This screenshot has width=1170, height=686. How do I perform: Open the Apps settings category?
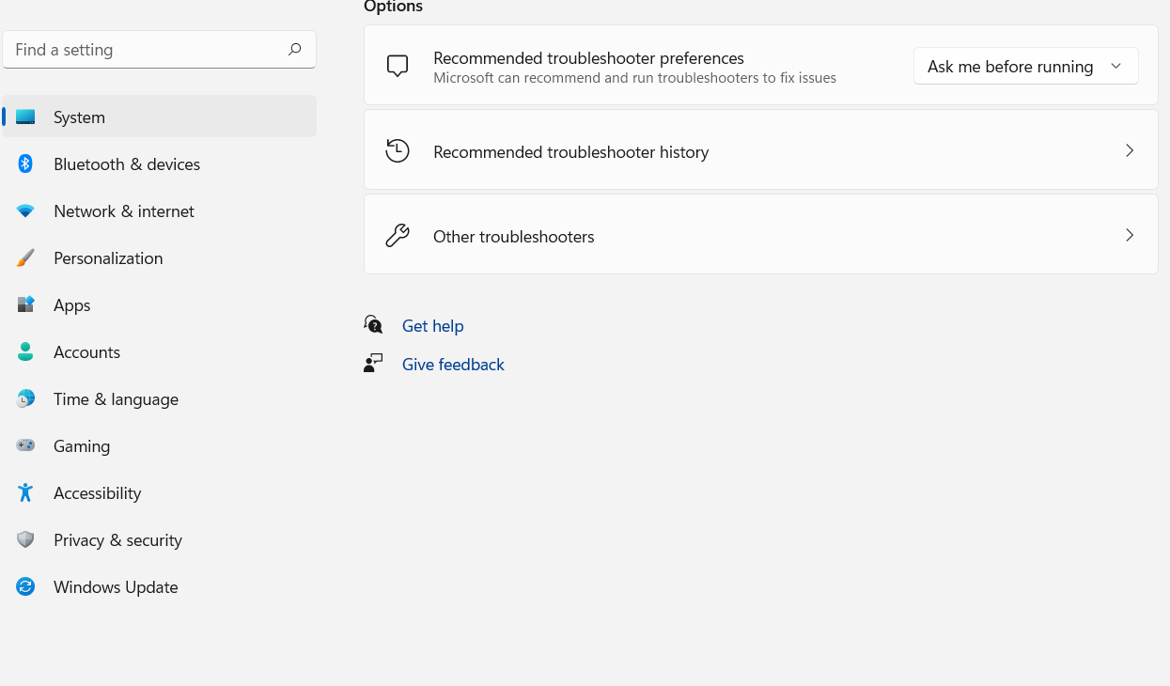point(72,305)
